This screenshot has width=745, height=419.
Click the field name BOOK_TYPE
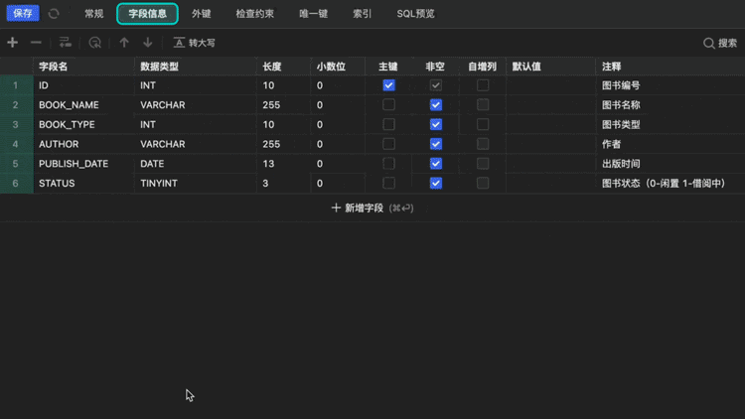tap(67, 124)
